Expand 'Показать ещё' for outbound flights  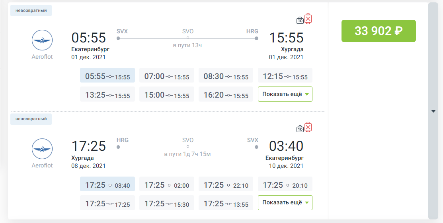(285, 94)
